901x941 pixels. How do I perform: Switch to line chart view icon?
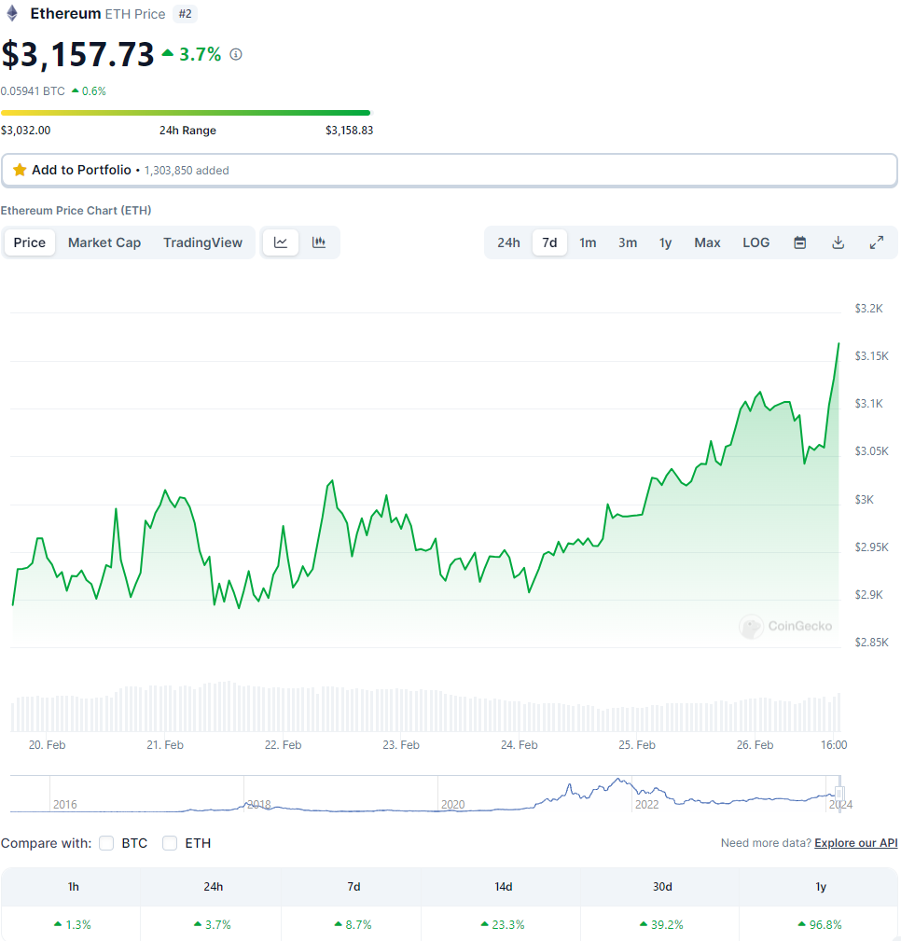point(281,242)
